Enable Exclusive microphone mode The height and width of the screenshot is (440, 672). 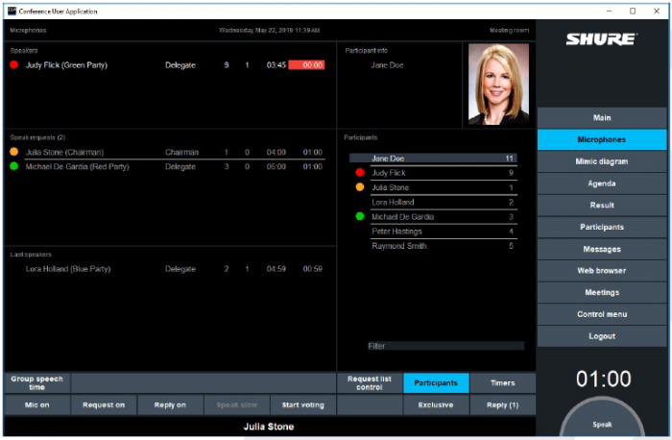click(x=436, y=405)
